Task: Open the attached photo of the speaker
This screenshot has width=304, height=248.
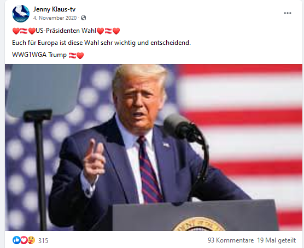Action: click(154, 147)
